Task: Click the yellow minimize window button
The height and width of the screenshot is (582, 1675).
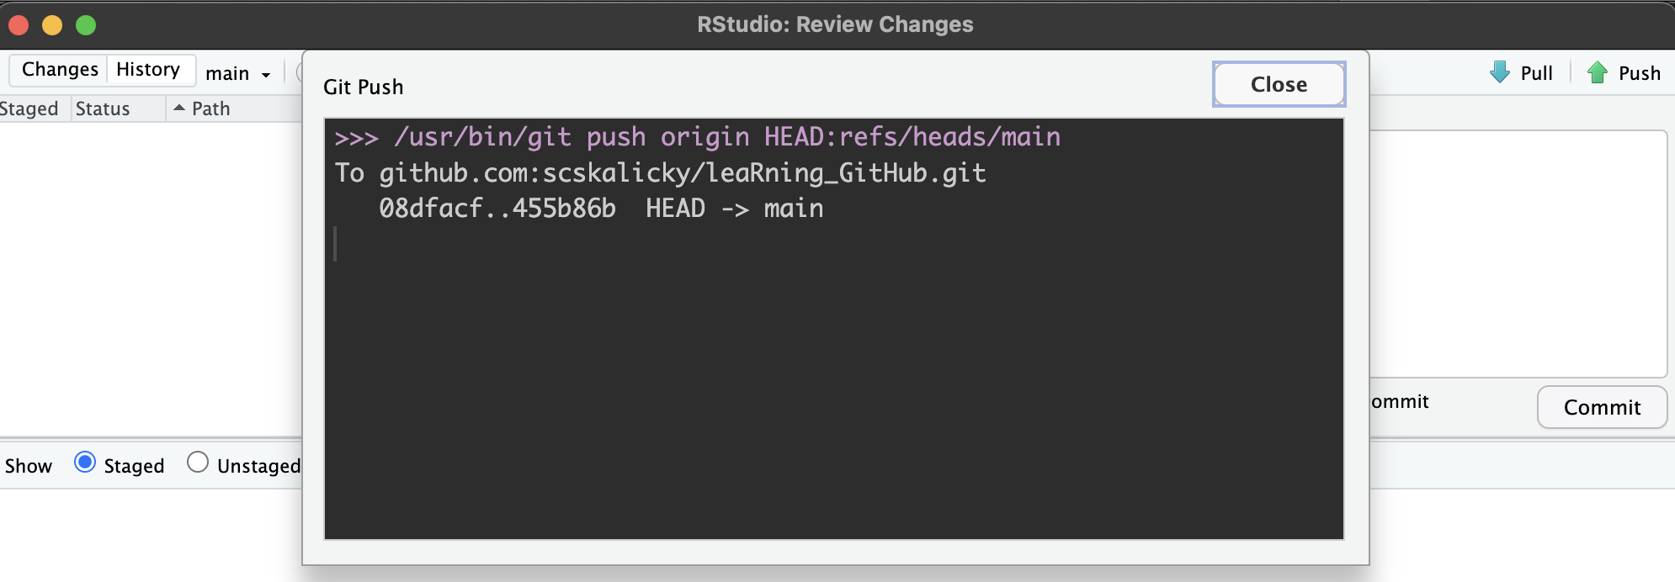Action: [52, 25]
